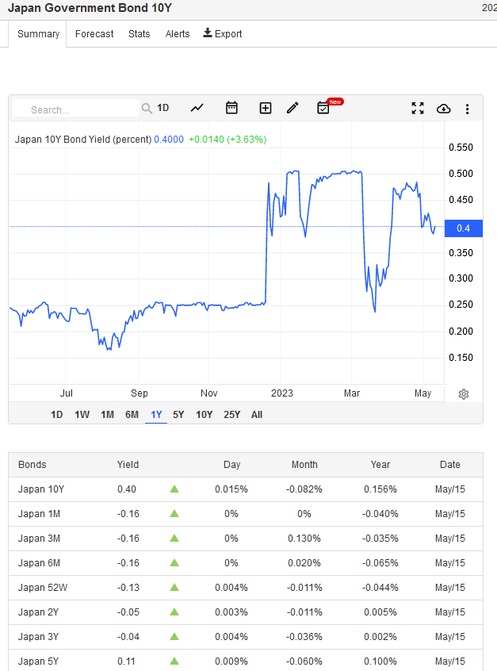The height and width of the screenshot is (671, 497).
Task: Click the Day column header
Action: coord(231,464)
